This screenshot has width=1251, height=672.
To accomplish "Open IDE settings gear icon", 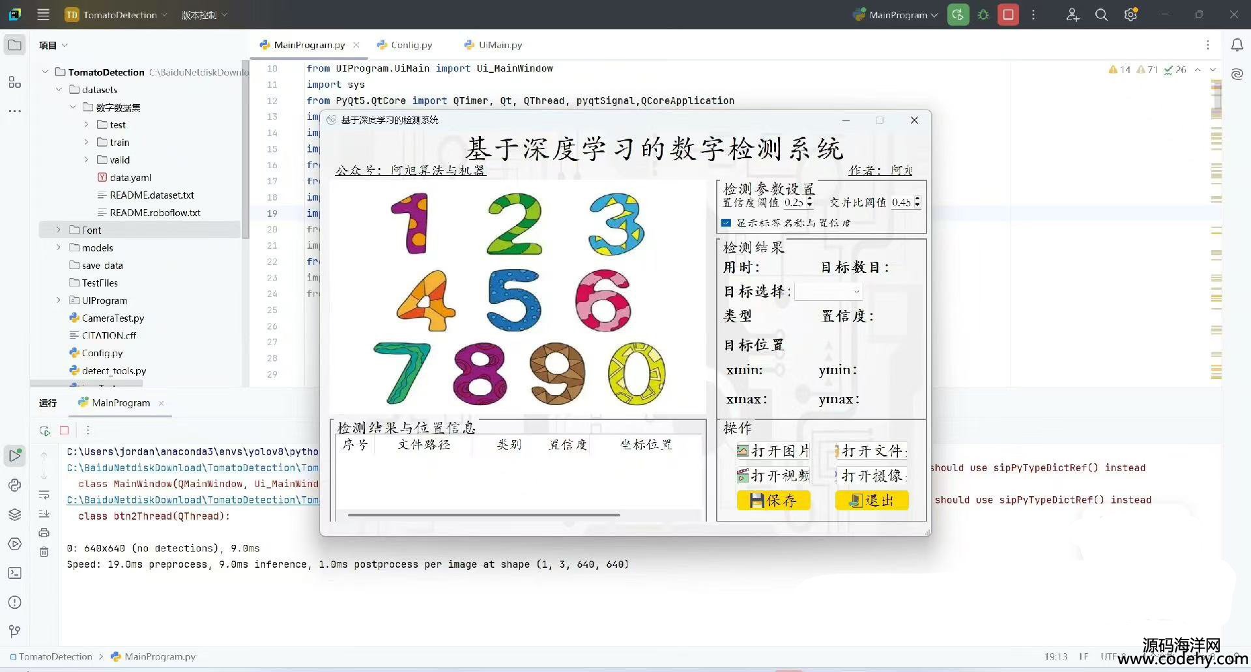I will pos(1130,14).
